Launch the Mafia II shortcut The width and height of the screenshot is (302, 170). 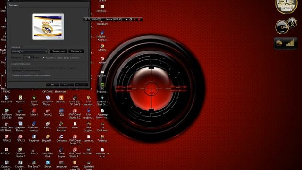pyautogui.click(x=34, y=112)
